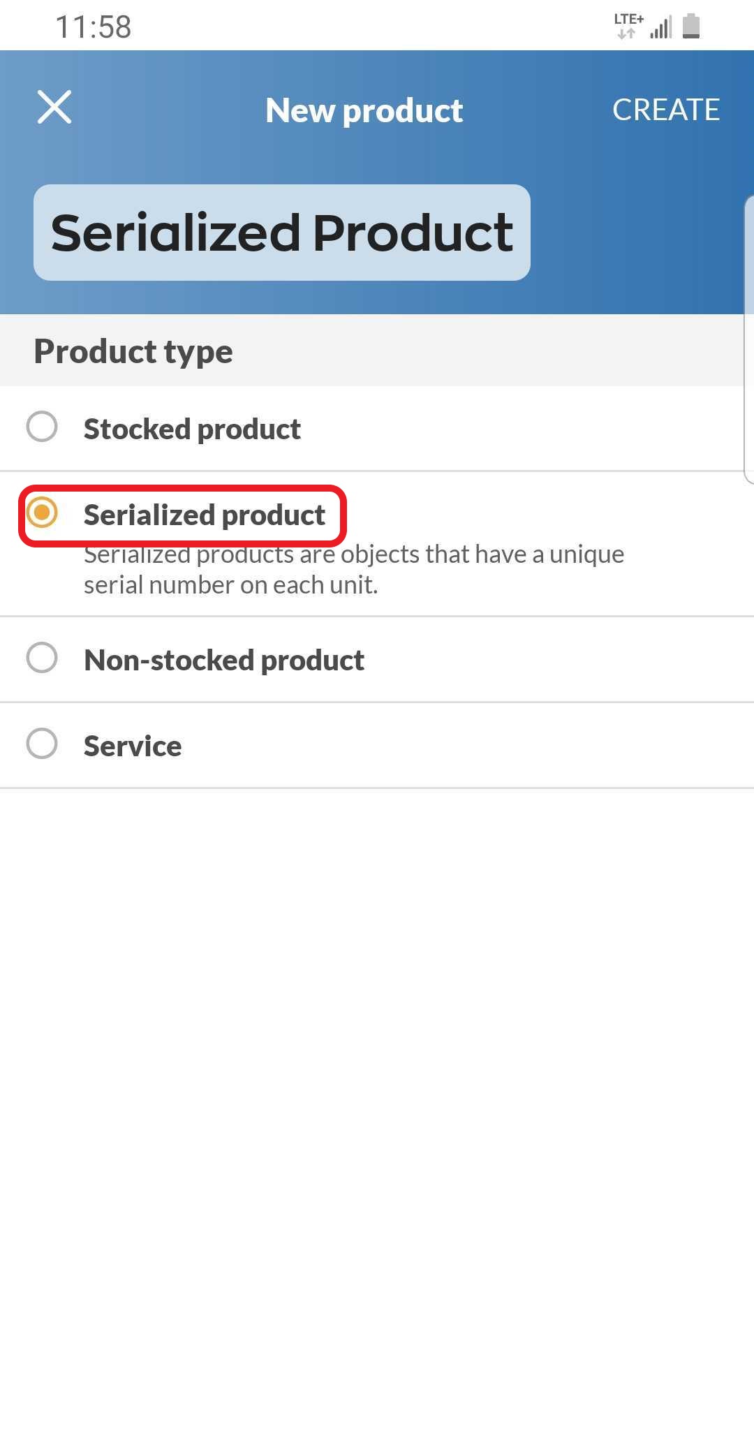Tap the battery icon in status bar
The width and height of the screenshot is (754, 1435).
coord(691,27)
